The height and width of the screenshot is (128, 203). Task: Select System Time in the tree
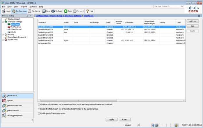(x=13, y=40)
